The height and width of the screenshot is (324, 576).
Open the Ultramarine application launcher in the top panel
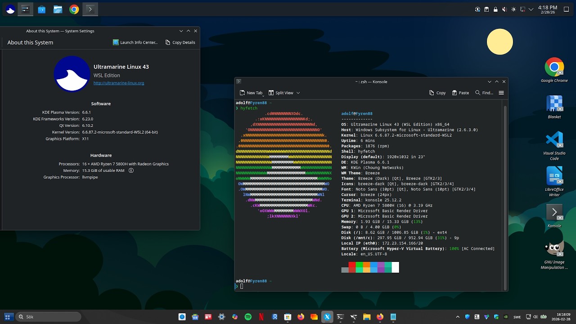tap(10, 9)
